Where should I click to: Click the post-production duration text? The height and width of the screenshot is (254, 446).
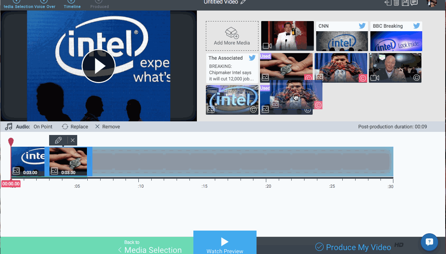tap(393, 127)
